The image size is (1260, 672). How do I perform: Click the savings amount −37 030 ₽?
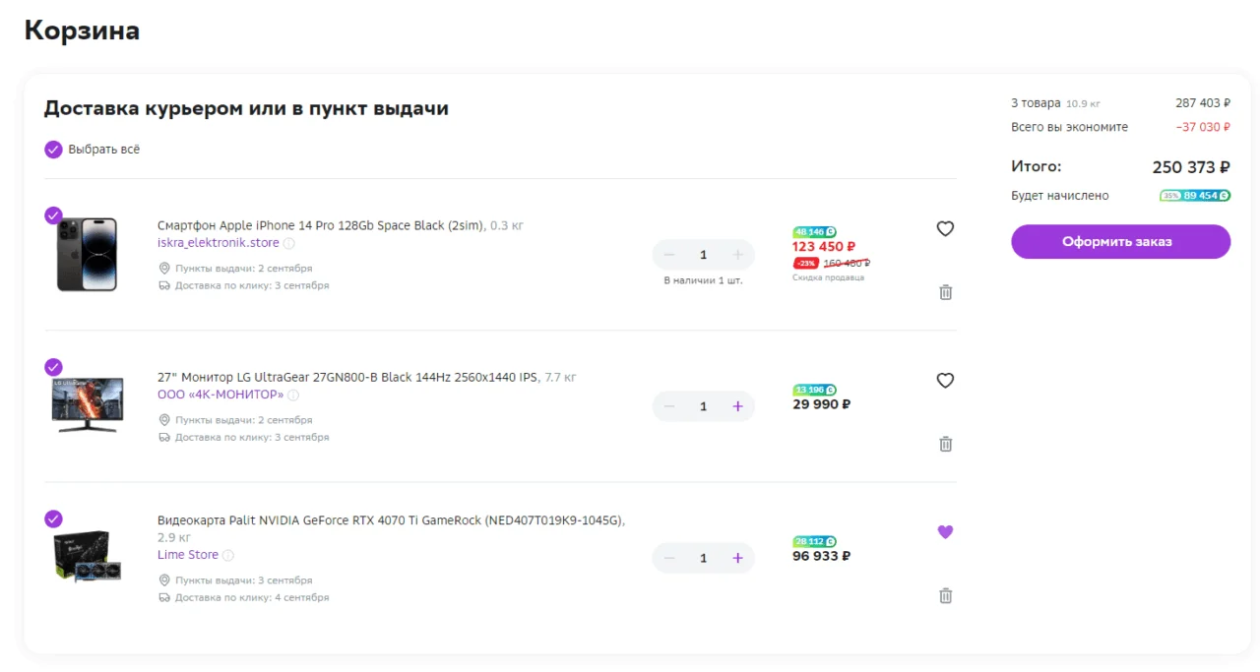click(x=1203, y=127)
